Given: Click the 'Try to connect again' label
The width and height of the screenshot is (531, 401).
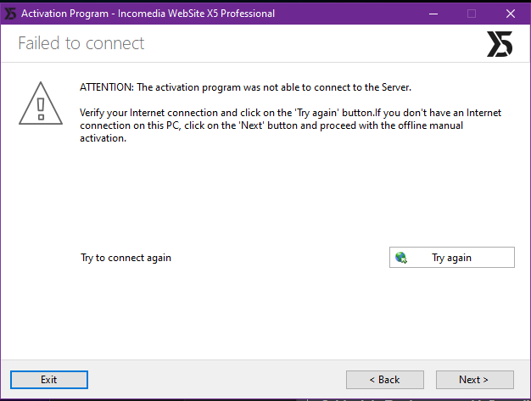Looking at the screenshot, I should [x=126, y=258].
